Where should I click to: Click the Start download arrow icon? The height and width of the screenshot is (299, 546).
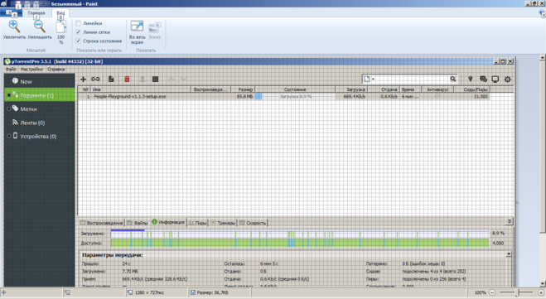[143, 80]
